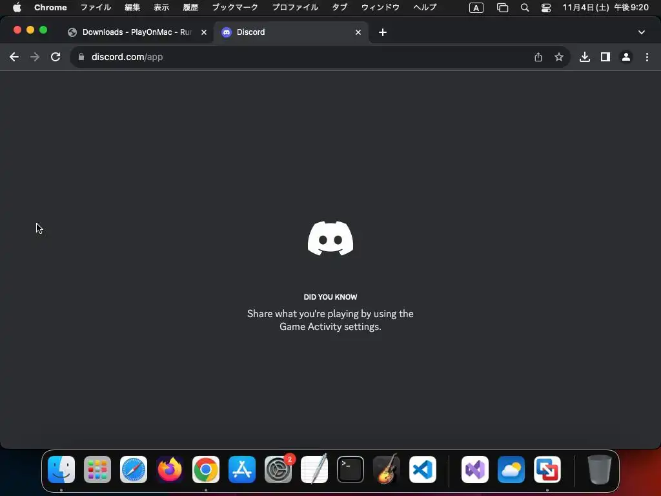Open Chrome downloads icon
This screenshot has height=496, width=661.
pyautogui.click(x=585, y=57)
